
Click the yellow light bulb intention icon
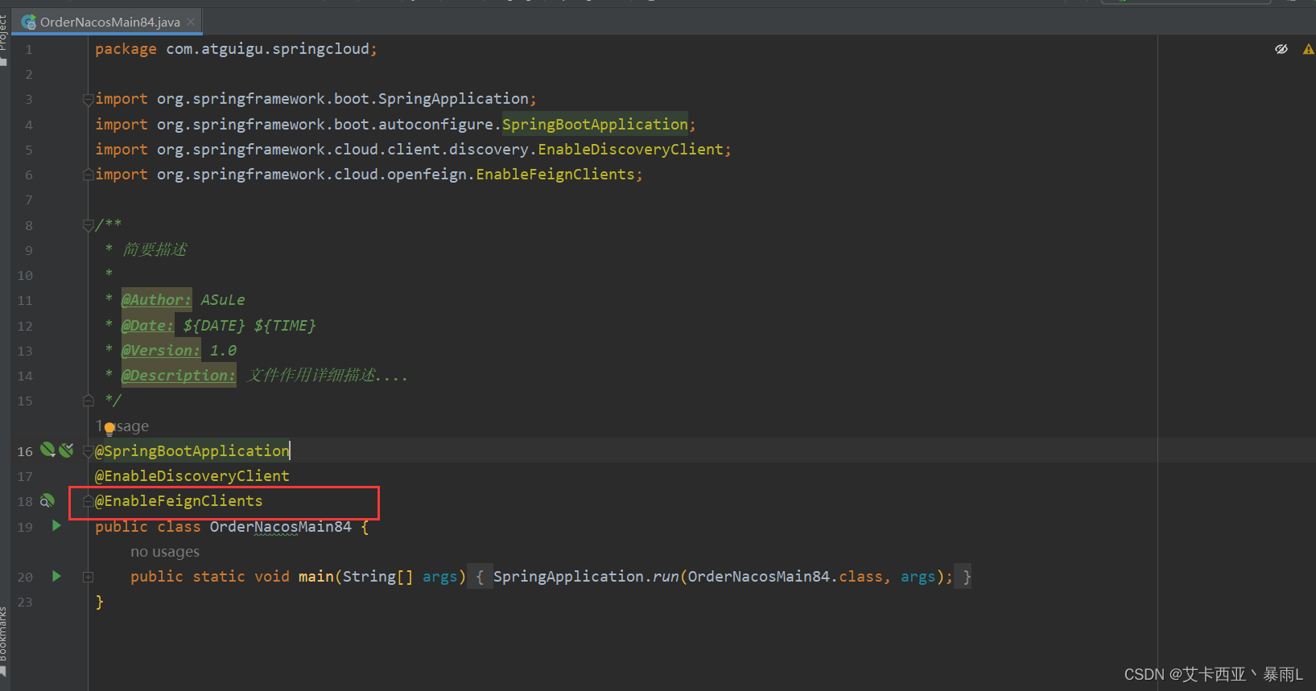109,429
